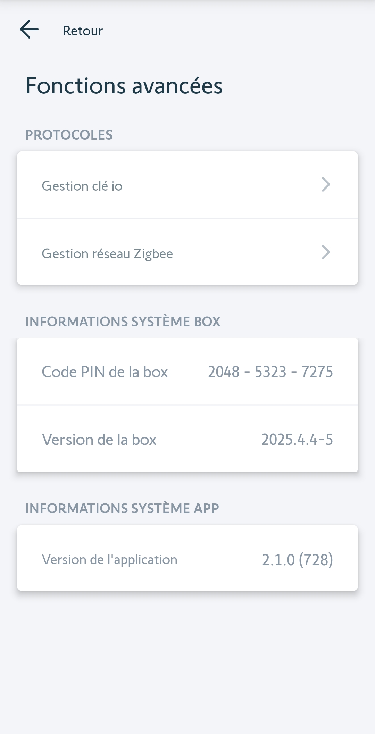Screen dimensions: 375x734
Task: Select the Fonctions avancées page title
Action: [x=124, y=86]
